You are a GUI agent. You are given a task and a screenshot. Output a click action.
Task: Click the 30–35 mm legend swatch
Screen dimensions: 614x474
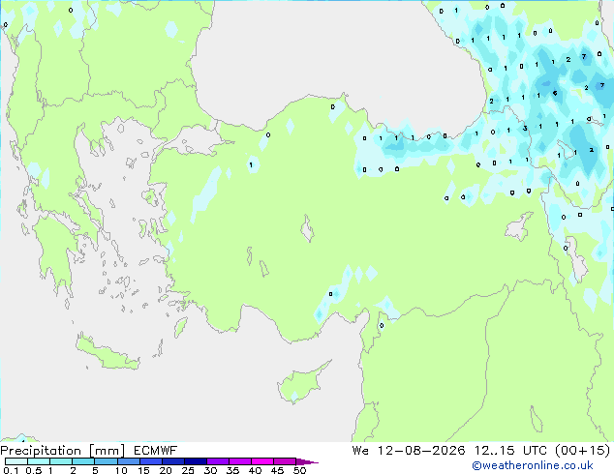[217, 461]
